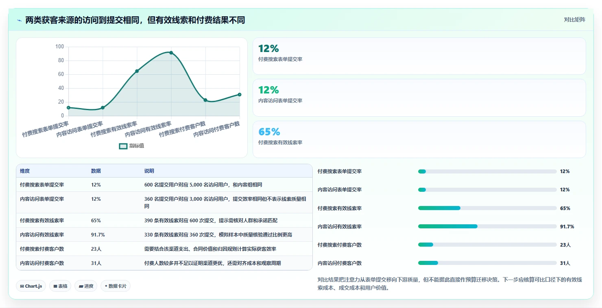Click the x-axis label 内容访问付费客户数

tap(217, 129)
